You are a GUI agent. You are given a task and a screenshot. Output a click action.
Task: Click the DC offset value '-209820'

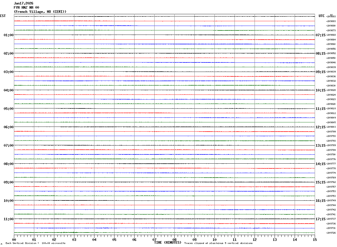[331, 104]
